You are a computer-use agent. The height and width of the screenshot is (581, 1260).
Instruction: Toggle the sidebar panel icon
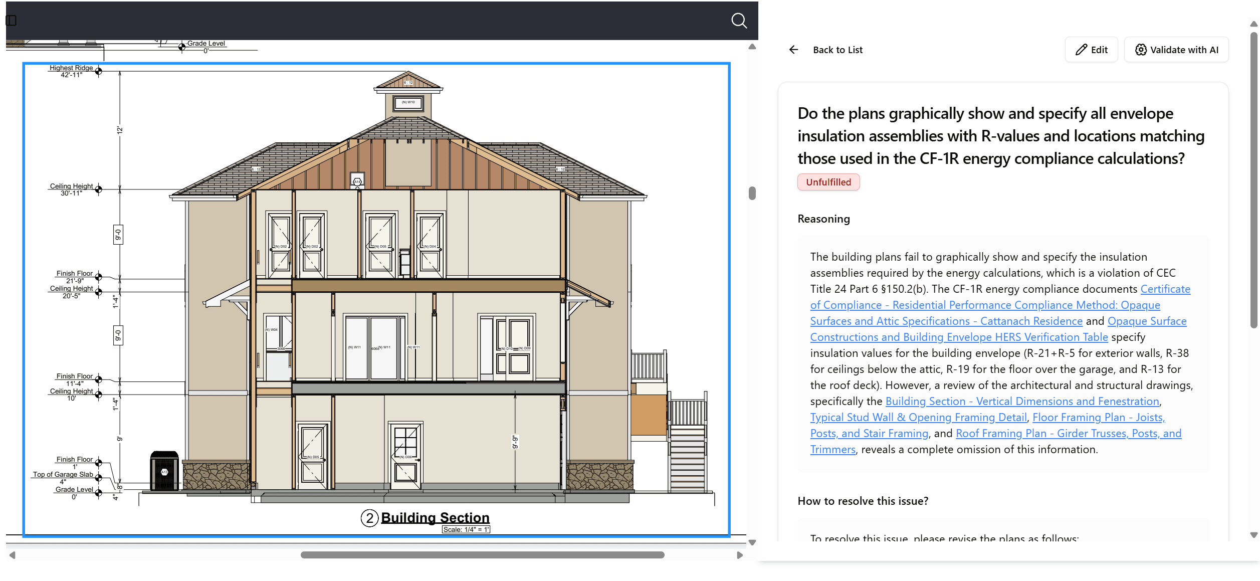click(11, 21)
